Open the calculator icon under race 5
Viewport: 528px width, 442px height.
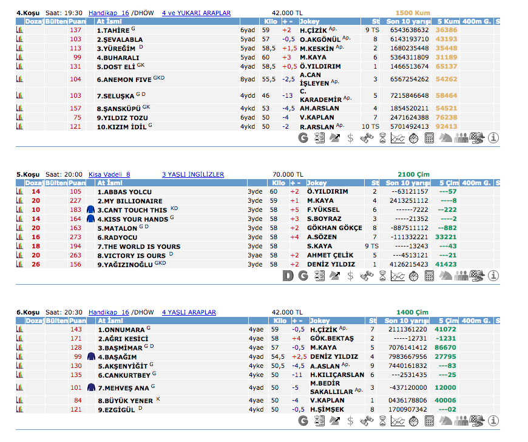[x=429, y=276]
